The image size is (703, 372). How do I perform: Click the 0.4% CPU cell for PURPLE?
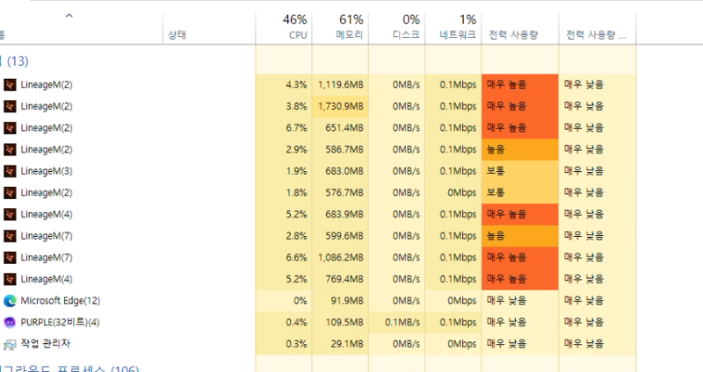pos(284,322)
